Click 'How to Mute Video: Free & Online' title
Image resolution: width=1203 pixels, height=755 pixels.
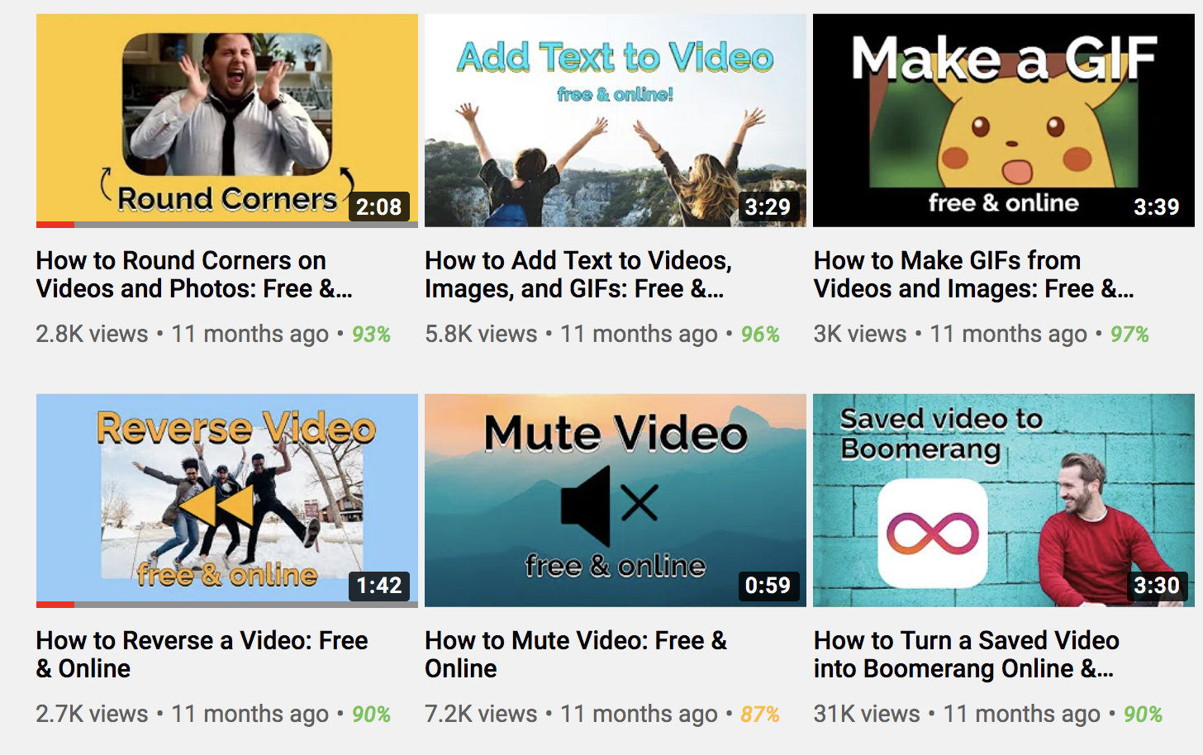(x=575, y=653)
